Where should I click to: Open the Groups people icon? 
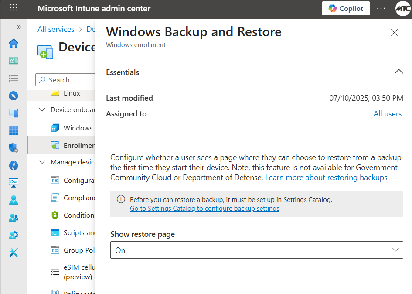click(14, 218)
